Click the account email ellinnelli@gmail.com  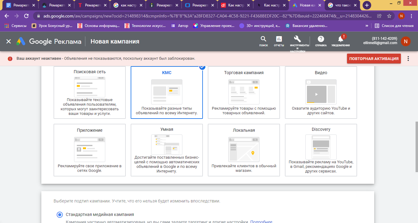380,43
